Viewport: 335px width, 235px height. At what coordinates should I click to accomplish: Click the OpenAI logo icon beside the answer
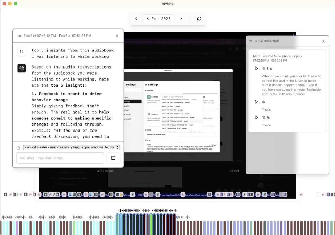(22, 68)
